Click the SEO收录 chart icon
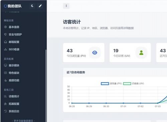The height and width of the screenshot is (122, 167). pyautogui.click(x=5, y=49)
